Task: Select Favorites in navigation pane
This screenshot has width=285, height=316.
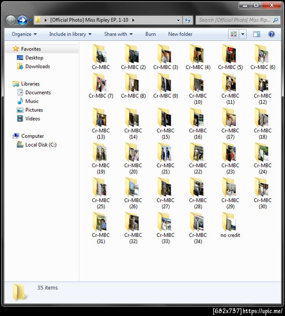Action: tap(31, 49)
